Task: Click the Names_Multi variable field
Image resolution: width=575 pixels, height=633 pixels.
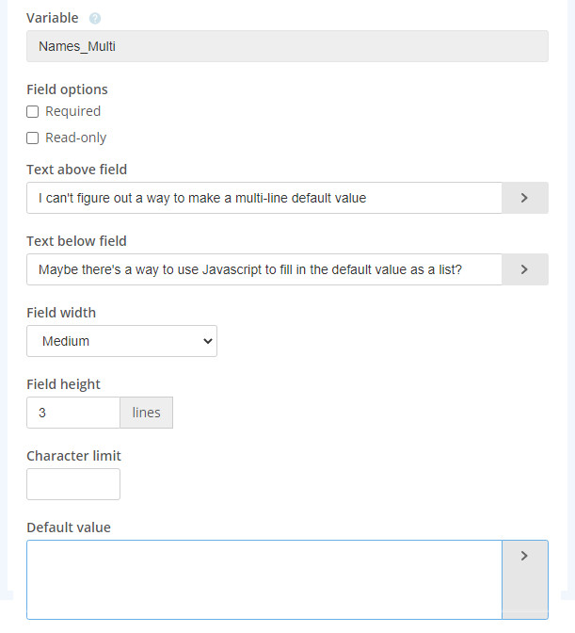Action: (287, 46)
